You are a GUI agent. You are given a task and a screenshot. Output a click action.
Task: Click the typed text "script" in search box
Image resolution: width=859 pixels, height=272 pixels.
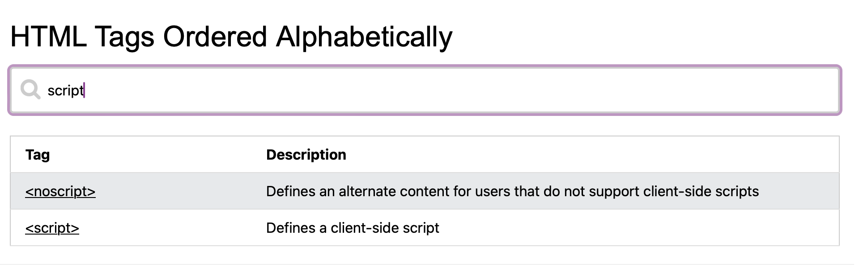click(65, 91)
